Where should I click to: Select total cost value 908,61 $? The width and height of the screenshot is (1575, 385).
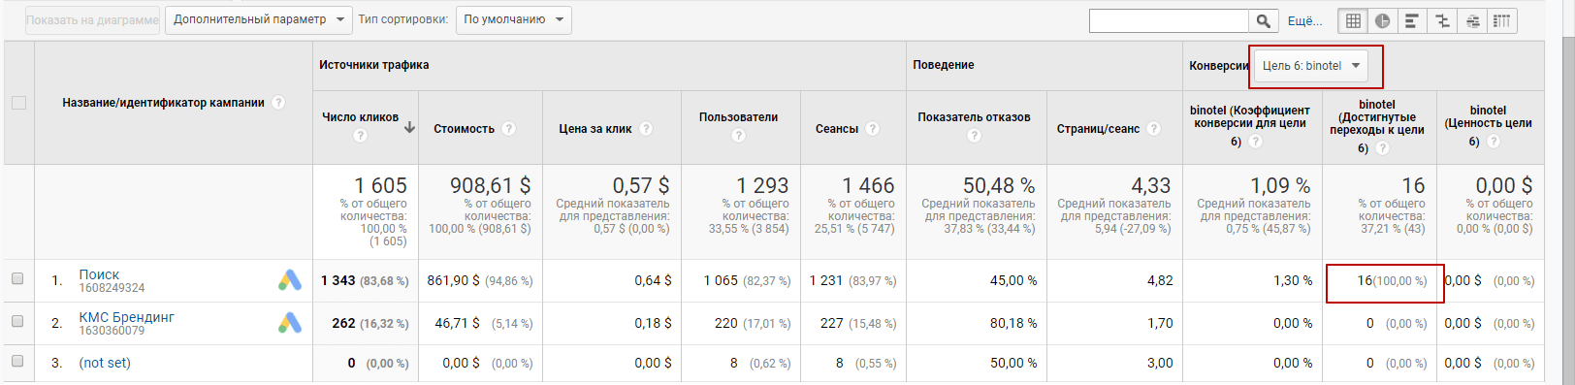coord(490,185)
